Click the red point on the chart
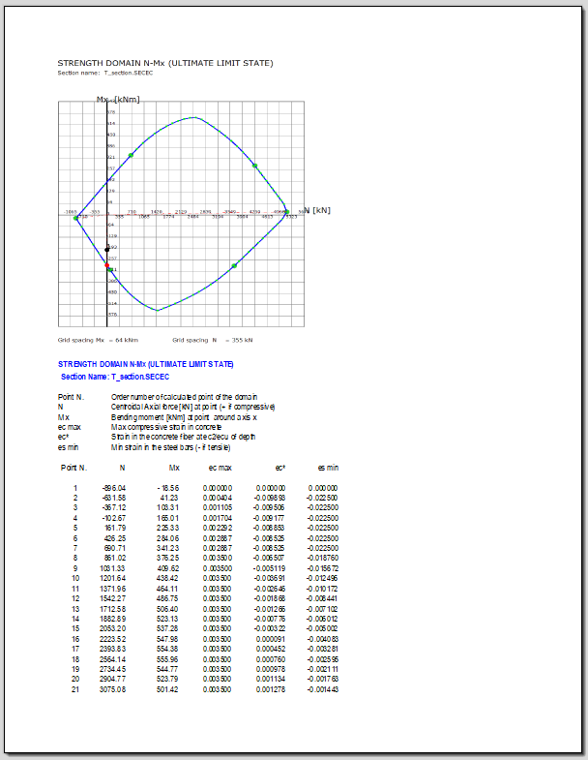This screenshot has height=760, width=588. (x=107, y=265)
